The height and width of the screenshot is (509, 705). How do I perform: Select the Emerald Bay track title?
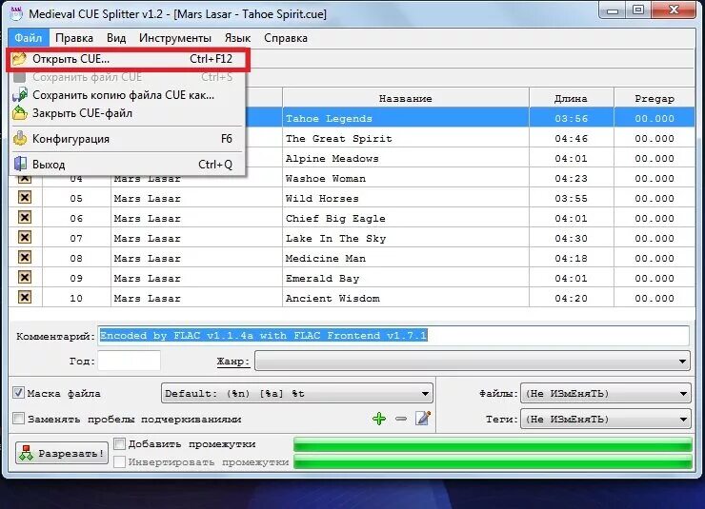(x=322, y=278)
